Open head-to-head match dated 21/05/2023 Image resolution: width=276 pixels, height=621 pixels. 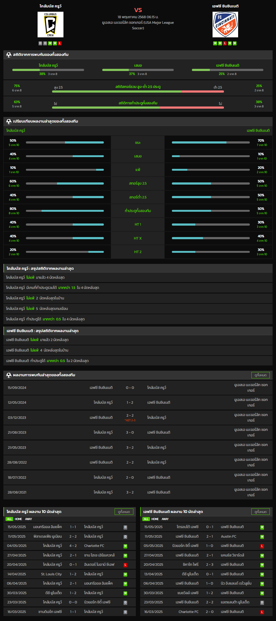click(x=138, y=448)
